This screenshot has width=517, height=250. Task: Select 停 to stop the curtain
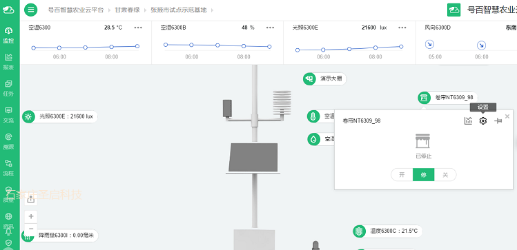(x=423, y=175)
